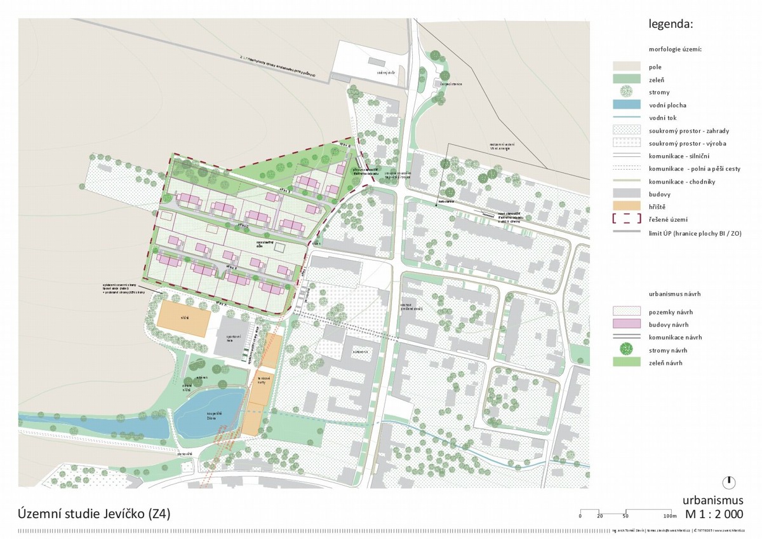Click the orange hřiště field on map
762x539 pixels.
coord(183,317)
